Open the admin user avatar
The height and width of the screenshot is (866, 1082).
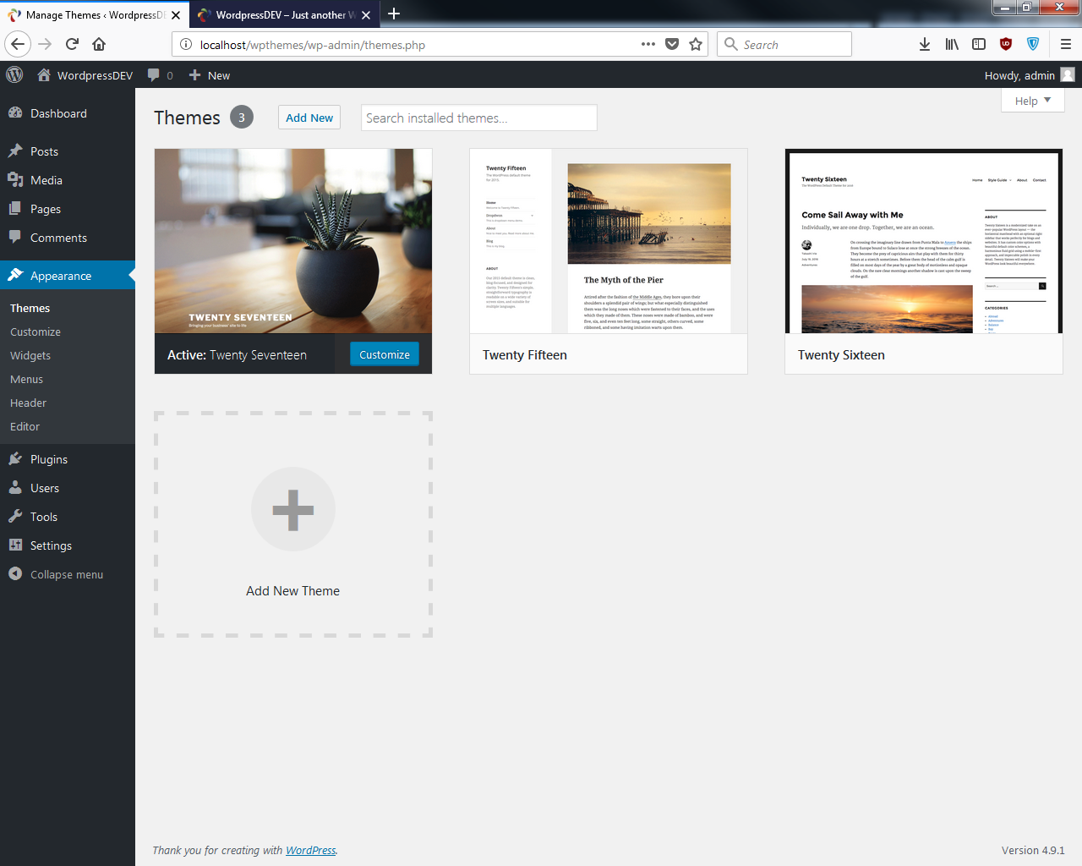click(1068, 74)
